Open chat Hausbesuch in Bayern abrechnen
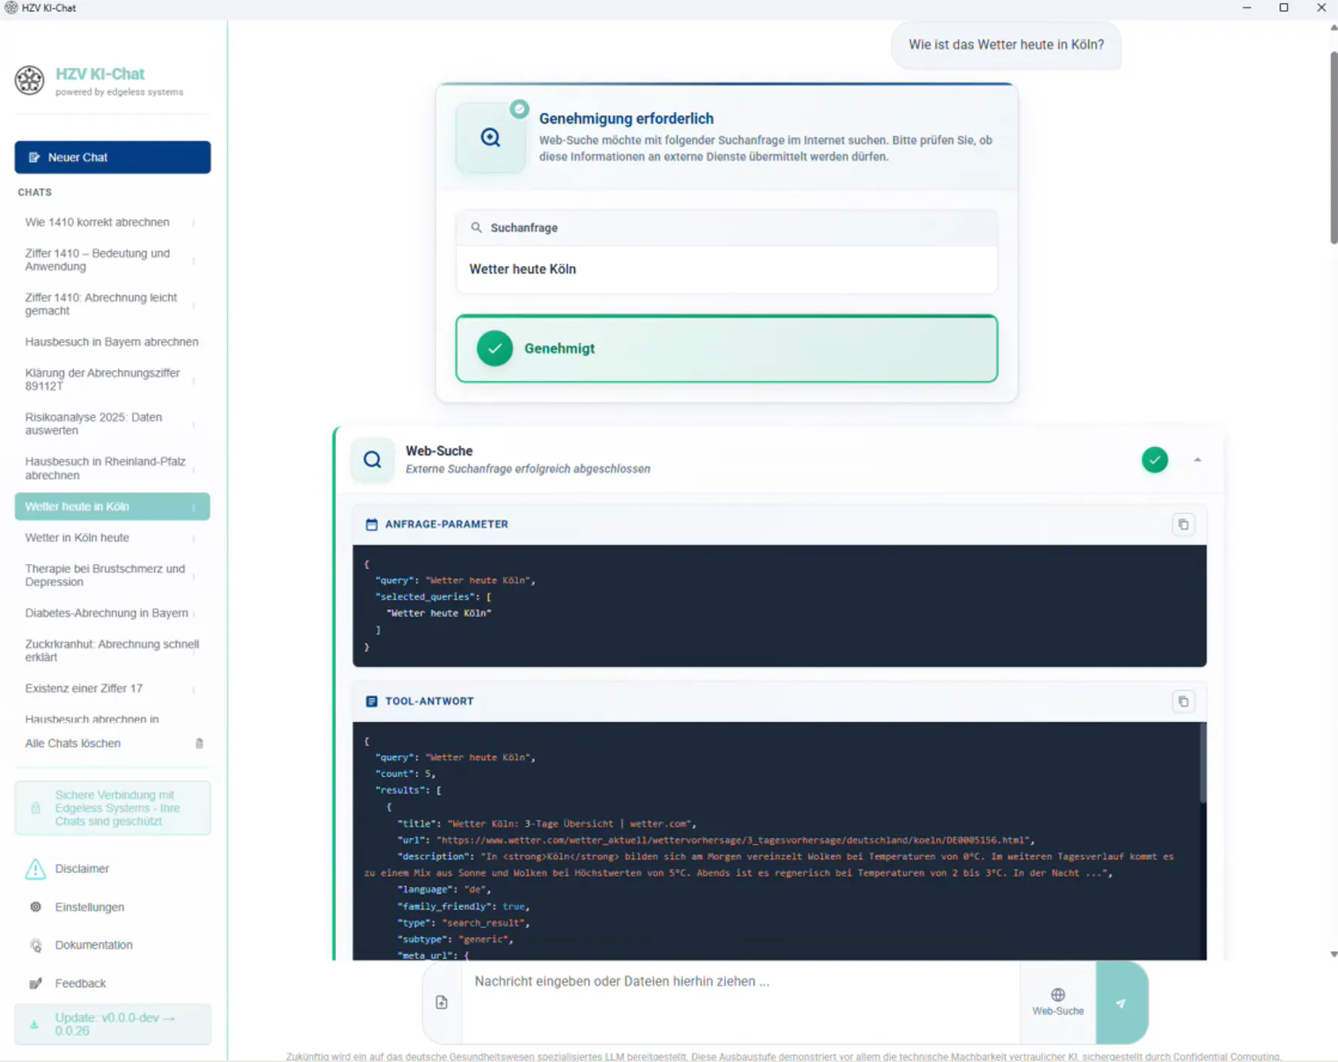This screenshot has height=1062, width=1338. pos(112,341)
